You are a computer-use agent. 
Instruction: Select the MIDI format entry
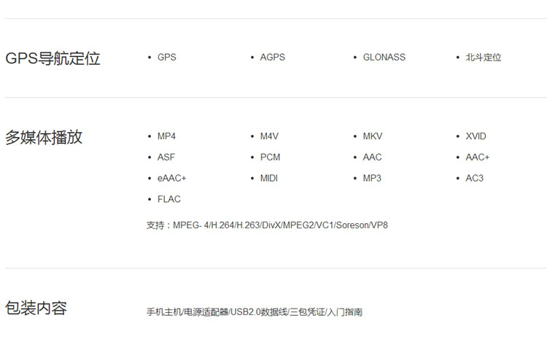pyautogui.click(x=269, y=178)
